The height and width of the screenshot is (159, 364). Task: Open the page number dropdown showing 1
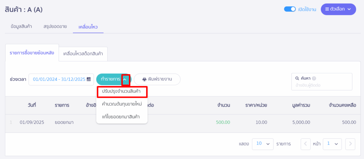[332, 144]
